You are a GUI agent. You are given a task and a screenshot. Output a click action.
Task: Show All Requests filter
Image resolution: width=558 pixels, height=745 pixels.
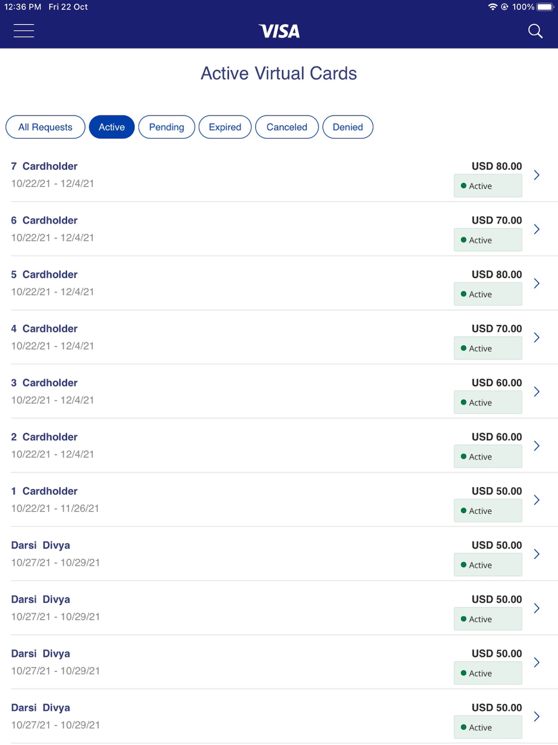coord(45,127)
